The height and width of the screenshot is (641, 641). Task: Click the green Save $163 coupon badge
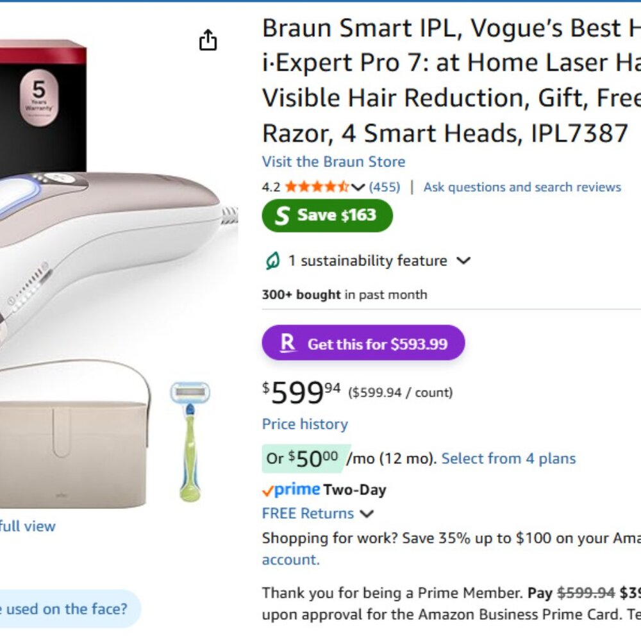point(328,215)
